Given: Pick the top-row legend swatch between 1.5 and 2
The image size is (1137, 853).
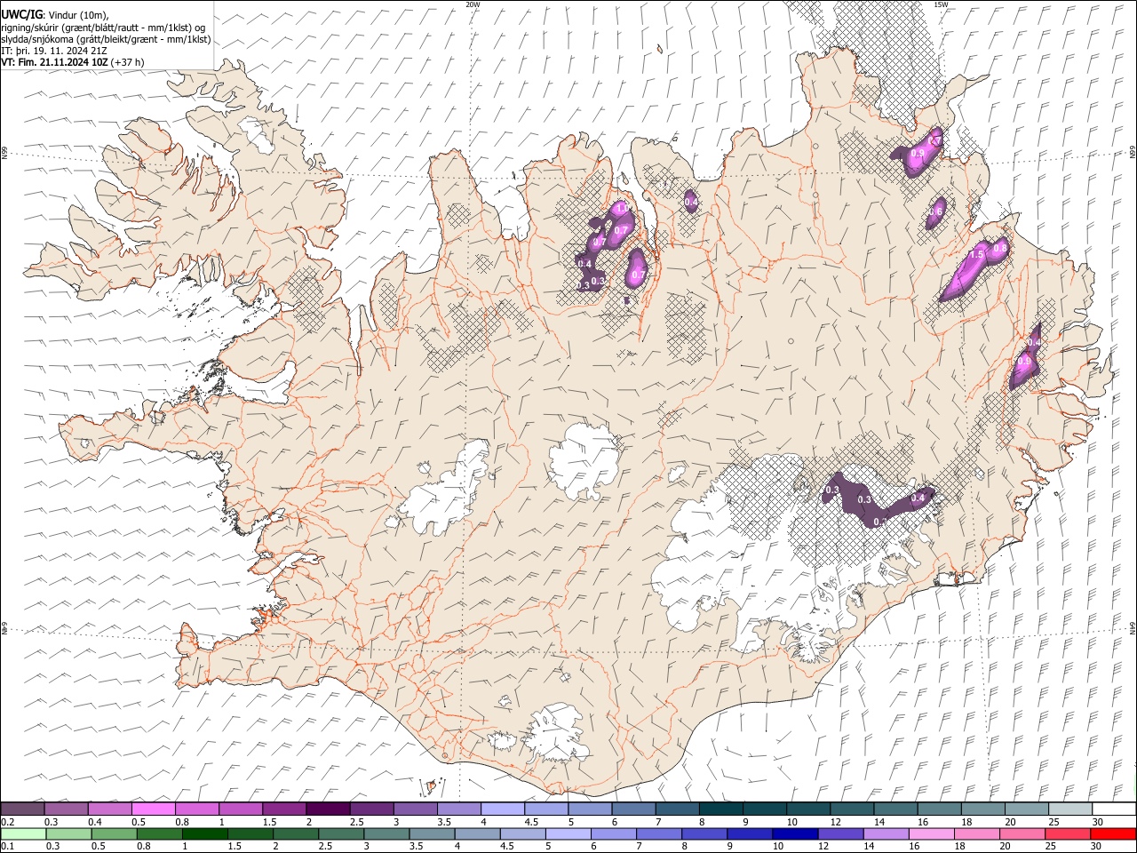Looking at the screenshot, I should (x=284, y=809).
